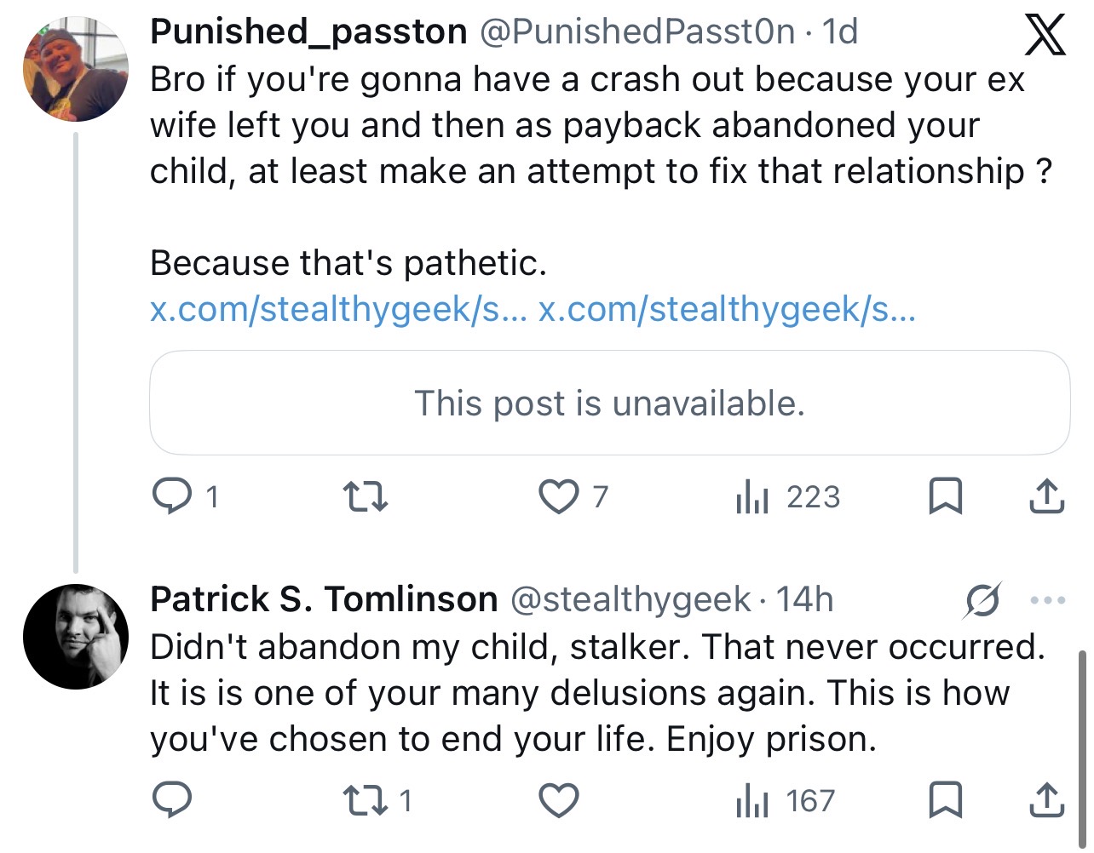
Task: Share Punished_passton's post
Action: (1046, 496)
